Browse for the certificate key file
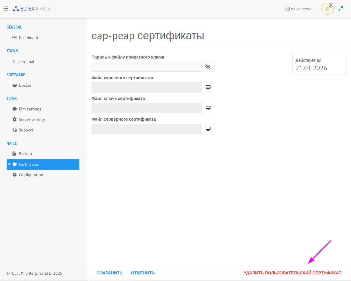 pos(208,108)
